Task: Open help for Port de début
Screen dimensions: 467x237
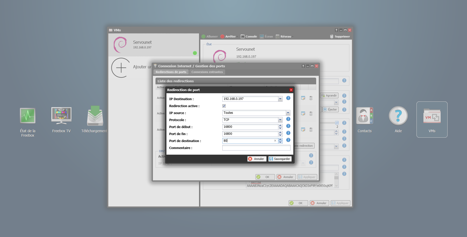Action: [x=288, y=126]
